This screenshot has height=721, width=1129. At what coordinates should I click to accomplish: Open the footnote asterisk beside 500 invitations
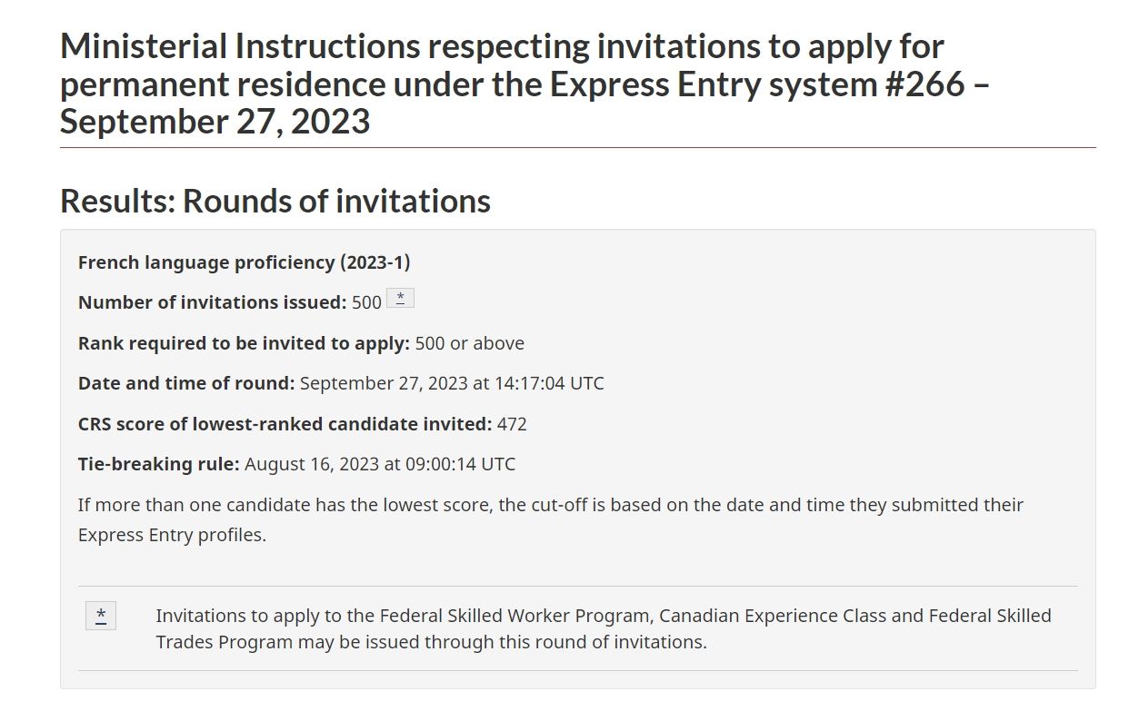[x=400, y=298]
